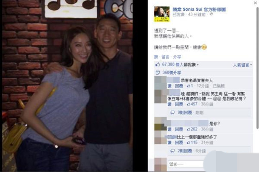This screenshot has height=172, width=259.
Task: Click the thumbs-up icon beside 67,380 likes
Action: coord(158,65)
